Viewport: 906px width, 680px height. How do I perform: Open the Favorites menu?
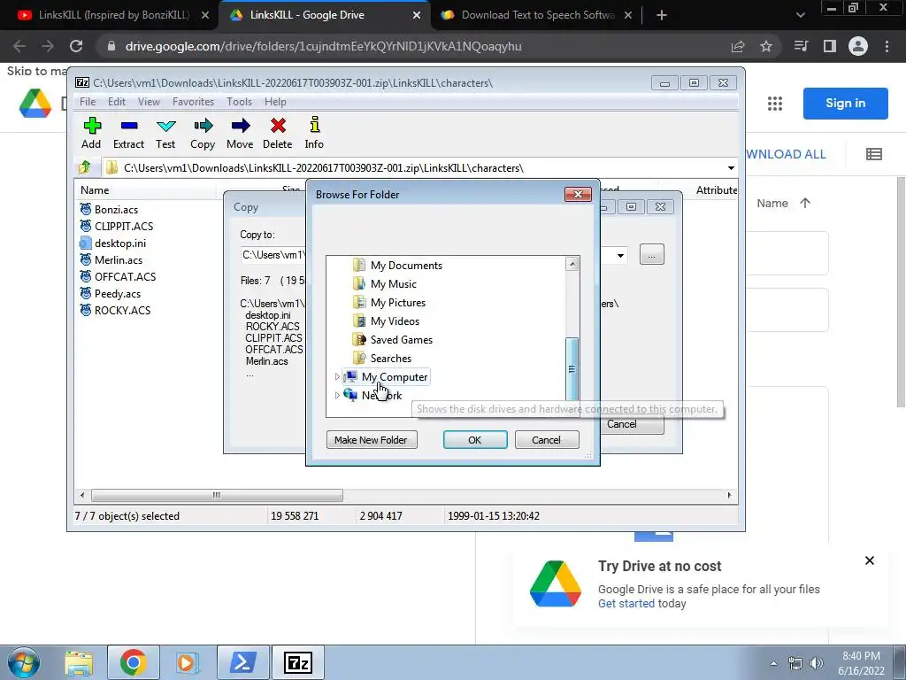click(193, 102)
